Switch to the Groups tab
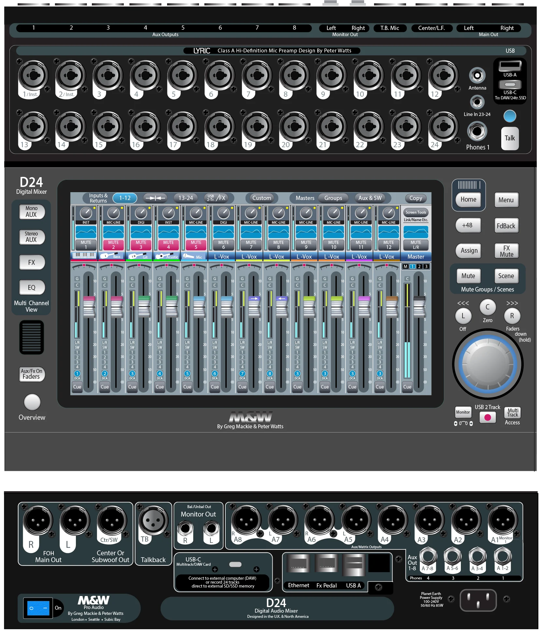Viewport: 540px width, 639px height. (333, 198)
